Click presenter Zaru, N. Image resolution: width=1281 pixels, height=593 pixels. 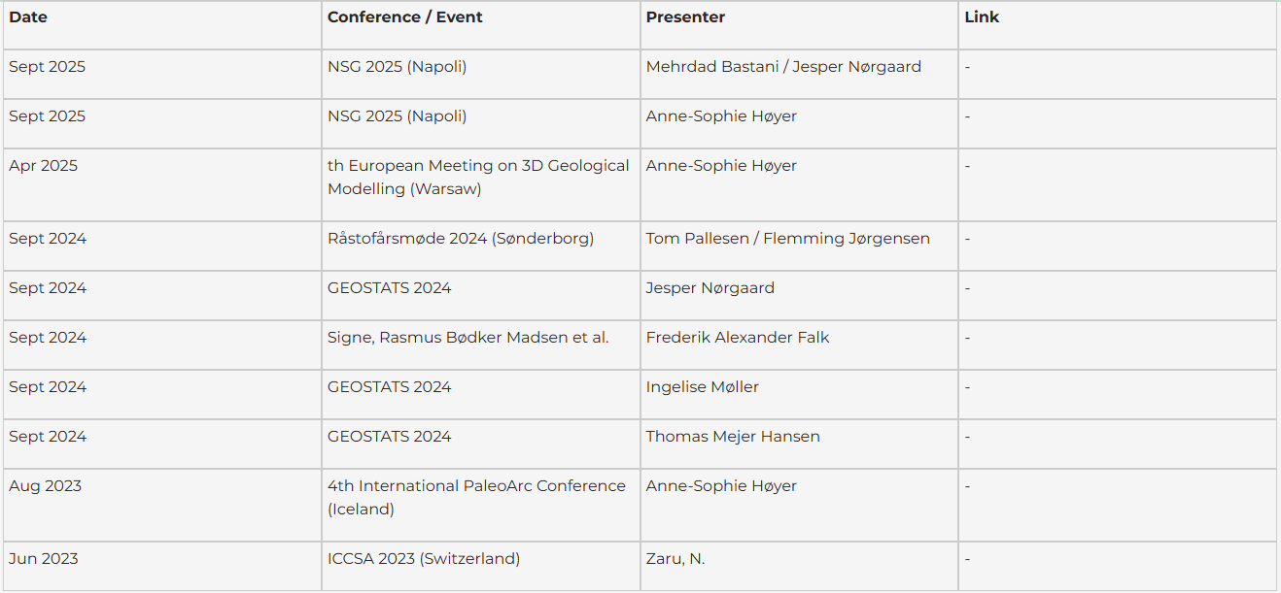(x=675, y=559)
